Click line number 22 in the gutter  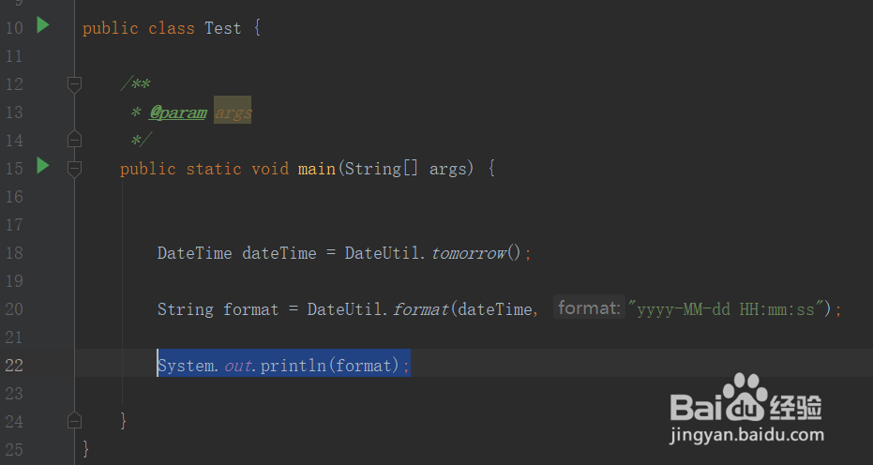coord(14,366)
